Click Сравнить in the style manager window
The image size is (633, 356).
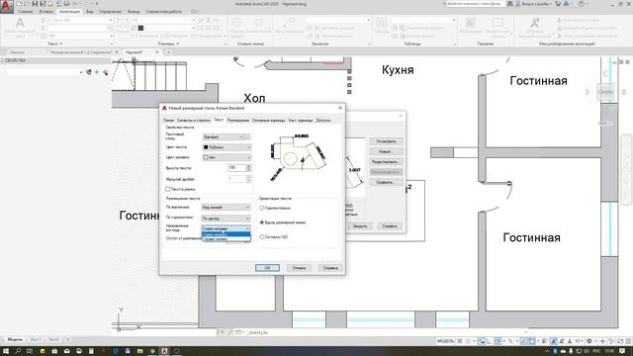point(386,182)
